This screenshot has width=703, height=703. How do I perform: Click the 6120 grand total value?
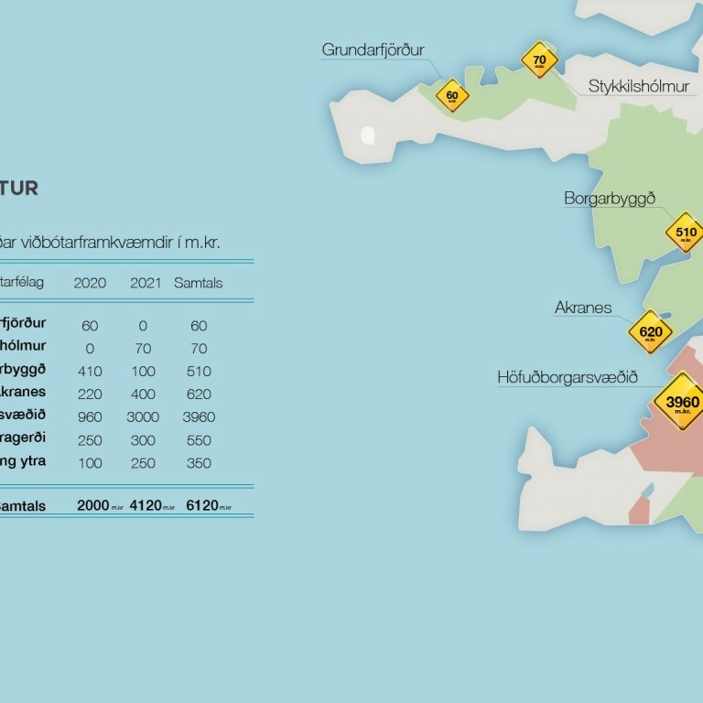(x=201, y=505)
